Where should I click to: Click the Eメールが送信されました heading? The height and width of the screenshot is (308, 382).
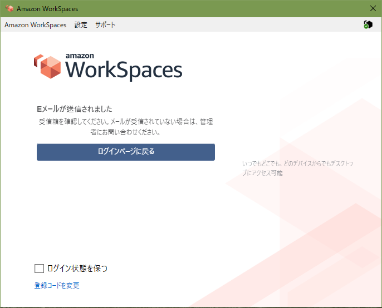point(75,109)
